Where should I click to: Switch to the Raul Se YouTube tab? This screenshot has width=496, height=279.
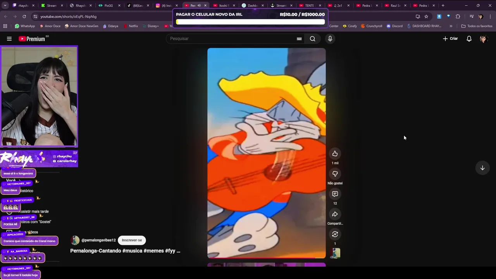click(395, 5)
